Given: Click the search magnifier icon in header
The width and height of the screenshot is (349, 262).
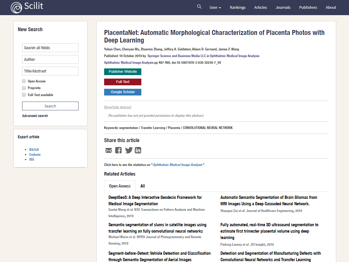Looking at the screenshot, I should pyautogui.click(x=199, y=7).
